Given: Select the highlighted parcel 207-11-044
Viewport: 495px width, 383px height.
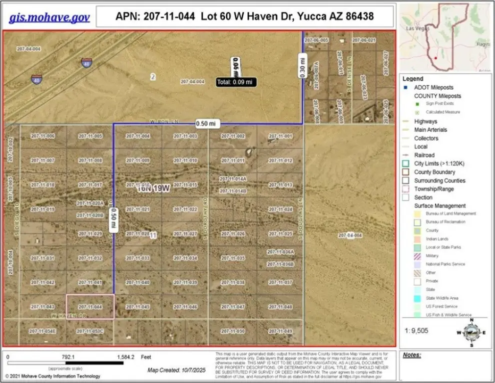Looking at the screenshot, I should click(90, 306).
